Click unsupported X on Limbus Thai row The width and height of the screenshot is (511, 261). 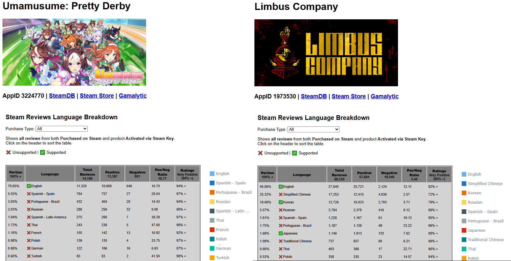coord(281,249)
